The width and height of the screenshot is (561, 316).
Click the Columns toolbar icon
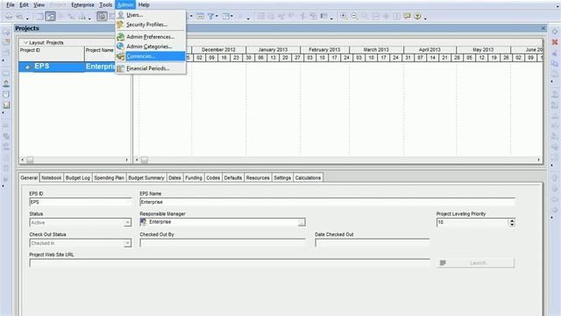coord(226,16)
